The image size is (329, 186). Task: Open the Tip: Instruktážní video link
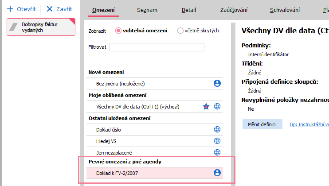pyautogui.click(x=309, y=124)
